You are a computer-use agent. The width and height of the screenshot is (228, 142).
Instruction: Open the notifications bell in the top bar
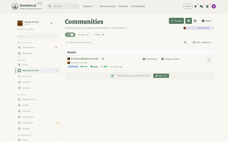196,6
